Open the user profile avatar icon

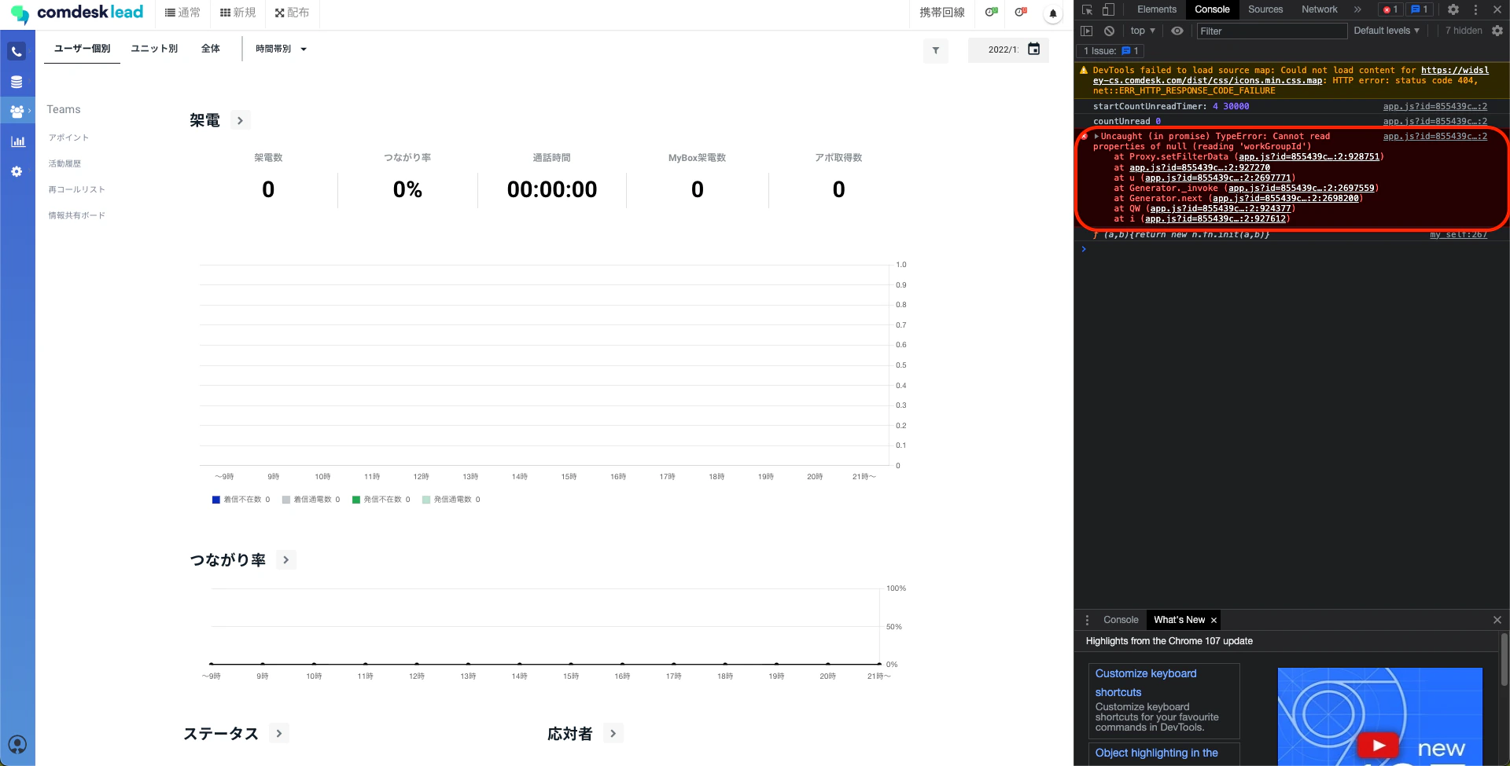pyautogui.click(x=17, y=745)
